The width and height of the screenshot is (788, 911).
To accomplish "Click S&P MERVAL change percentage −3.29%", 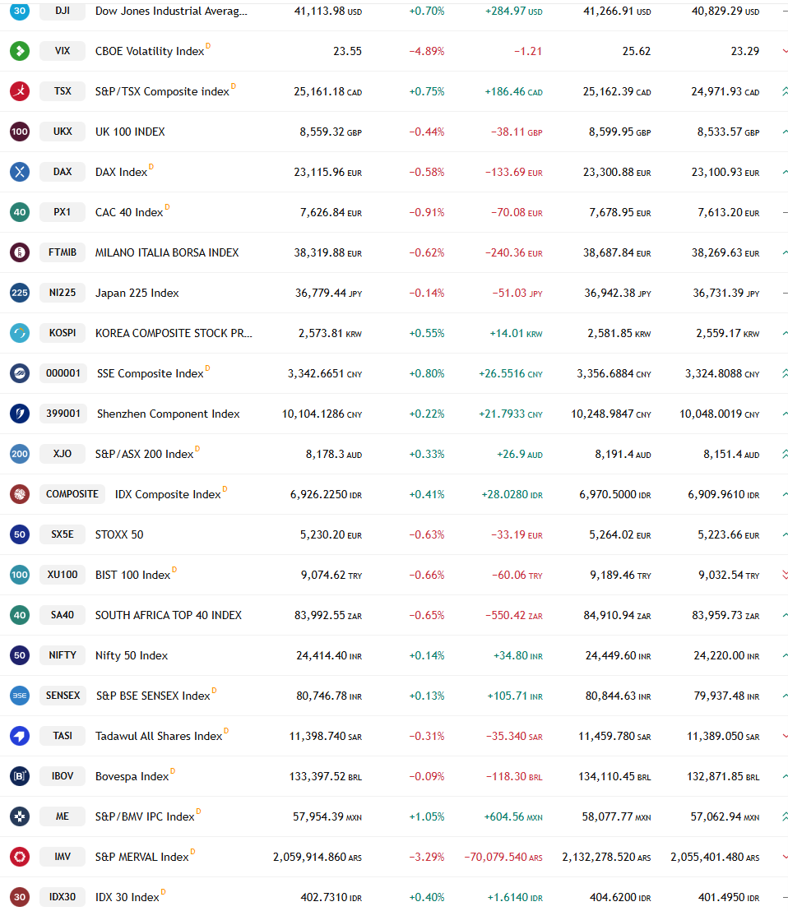I will click(427, 857).
